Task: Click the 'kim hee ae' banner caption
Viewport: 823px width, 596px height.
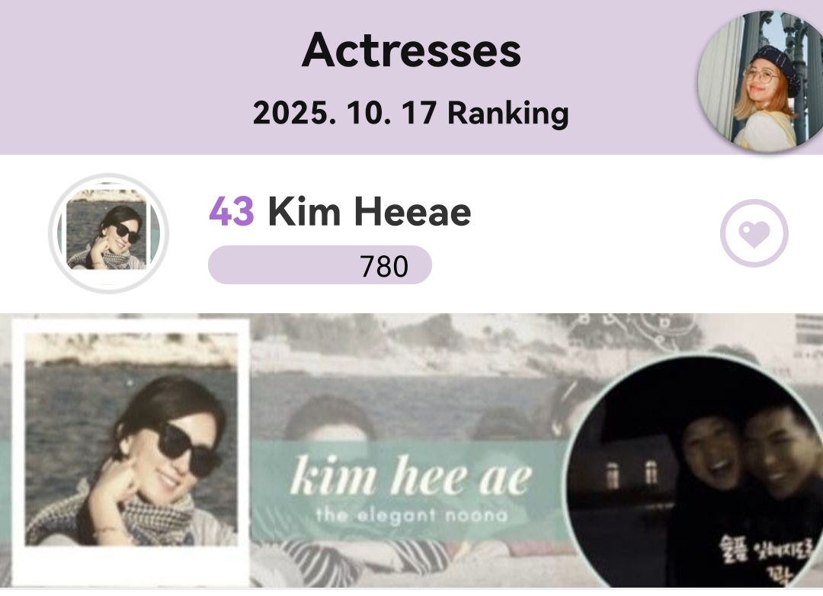Action: (x=411, y=476)
